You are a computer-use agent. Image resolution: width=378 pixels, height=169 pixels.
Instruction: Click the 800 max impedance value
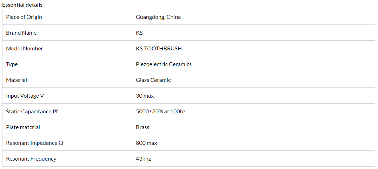pos(146,143)
